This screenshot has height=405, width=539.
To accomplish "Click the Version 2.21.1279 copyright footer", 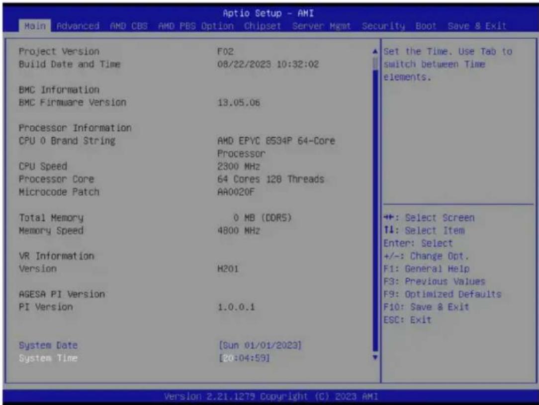I will tap(271, 397).
